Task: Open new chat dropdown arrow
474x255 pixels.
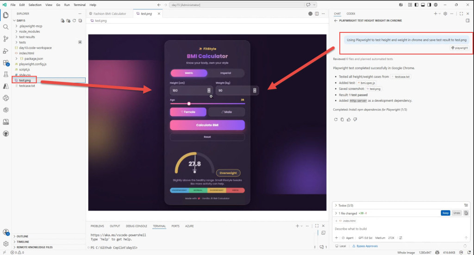Action: (x=440, y=13)
